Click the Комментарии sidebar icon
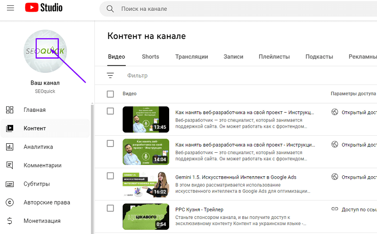The image size is (377, 234). (x=9, y=165)
